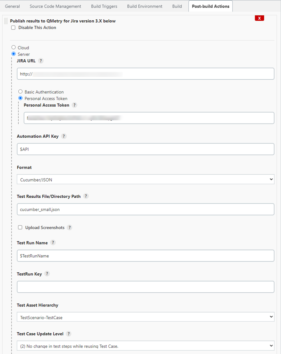This screenshot has height=354, width=281.
Task: Switch to the Build Triggers tab
Action: tap(104, 6)
